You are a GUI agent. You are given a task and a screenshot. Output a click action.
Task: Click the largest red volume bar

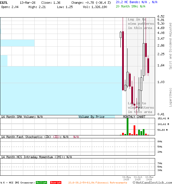(134, 130)
